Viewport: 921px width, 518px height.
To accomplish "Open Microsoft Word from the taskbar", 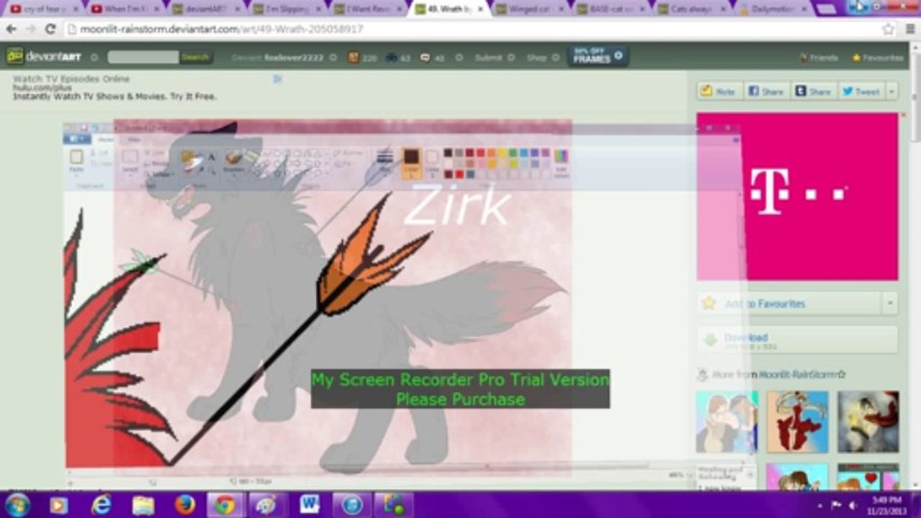I will coord(310,505).
